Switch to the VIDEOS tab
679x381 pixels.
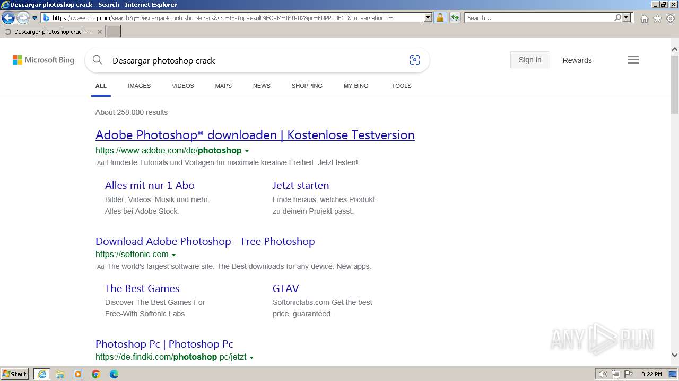click(182, 86)
